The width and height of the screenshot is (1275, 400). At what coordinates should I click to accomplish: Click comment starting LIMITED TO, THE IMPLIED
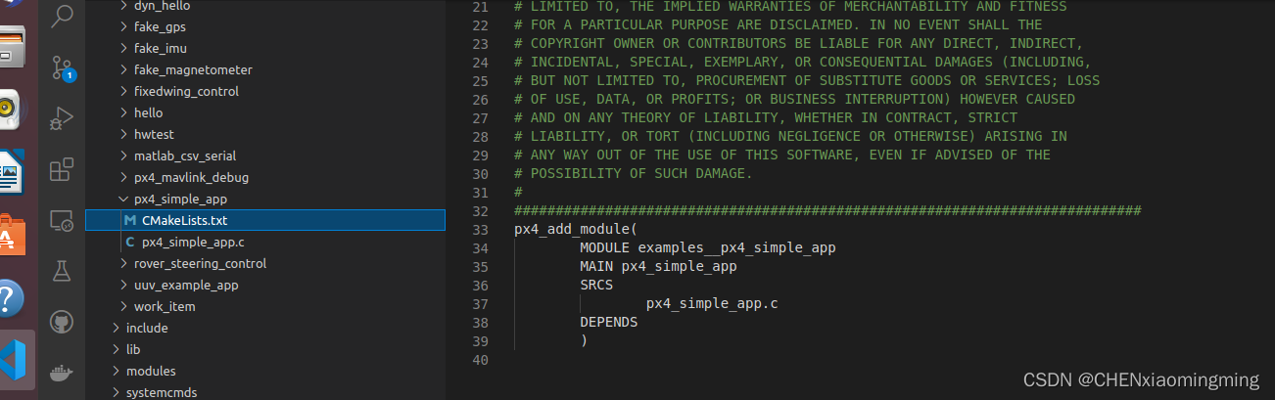pyautogui.click(x=790, y=7)
